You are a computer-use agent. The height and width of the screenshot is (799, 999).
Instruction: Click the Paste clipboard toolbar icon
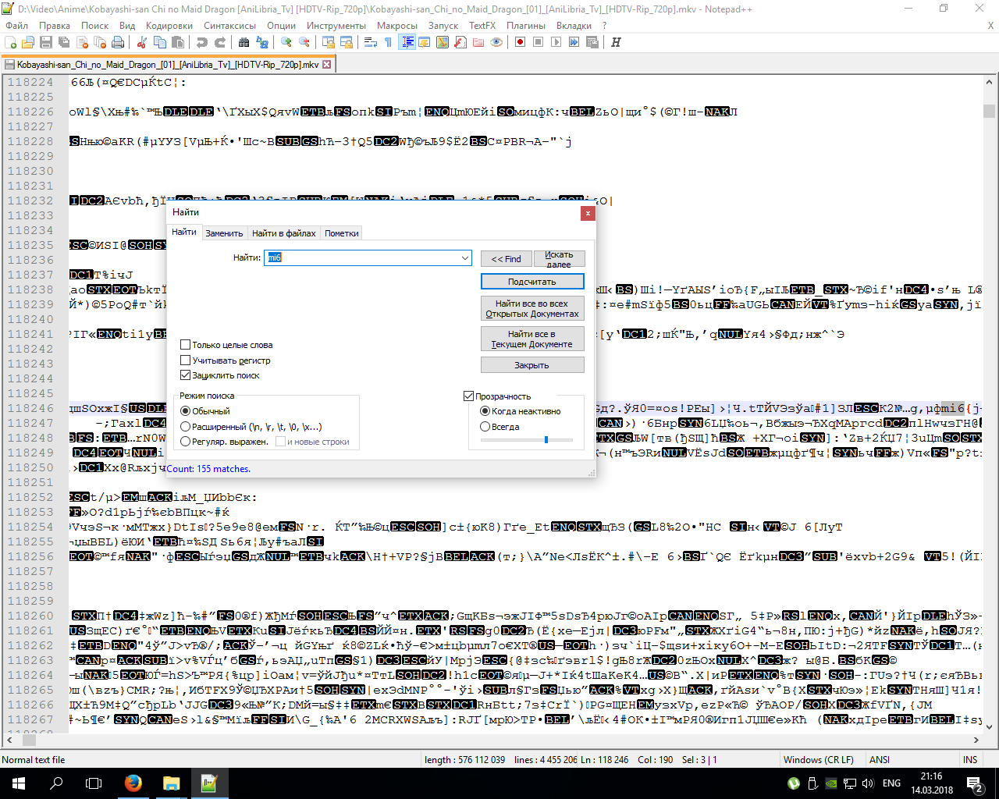pos(178,42)
